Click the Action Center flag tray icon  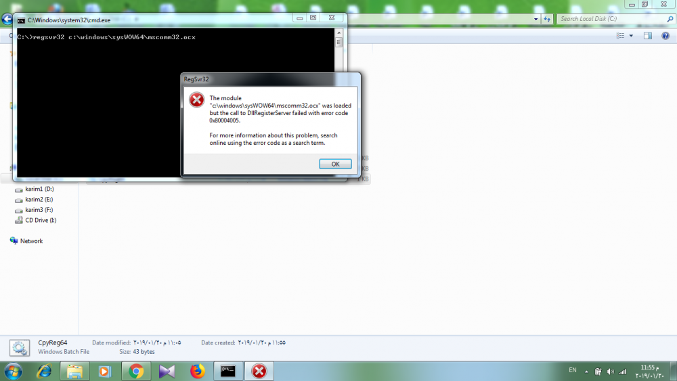(598, 371)
